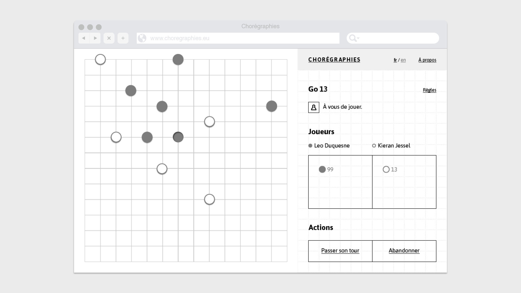Click the white dot beside Kieran Jessel
Screen dimensions: 521x293
374,146
